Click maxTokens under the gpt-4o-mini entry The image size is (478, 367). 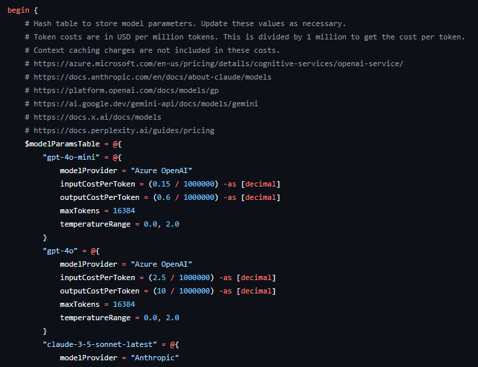(x=81, y=211)
